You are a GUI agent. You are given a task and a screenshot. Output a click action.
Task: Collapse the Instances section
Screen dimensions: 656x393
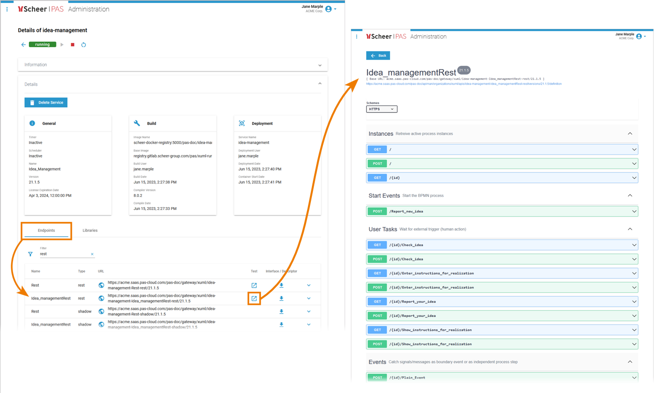point(629,134)
